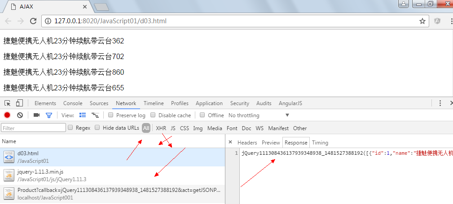This screenshot has width=453, height=204.
Task: Close the request details pane
Action: (x=230, y=142)
